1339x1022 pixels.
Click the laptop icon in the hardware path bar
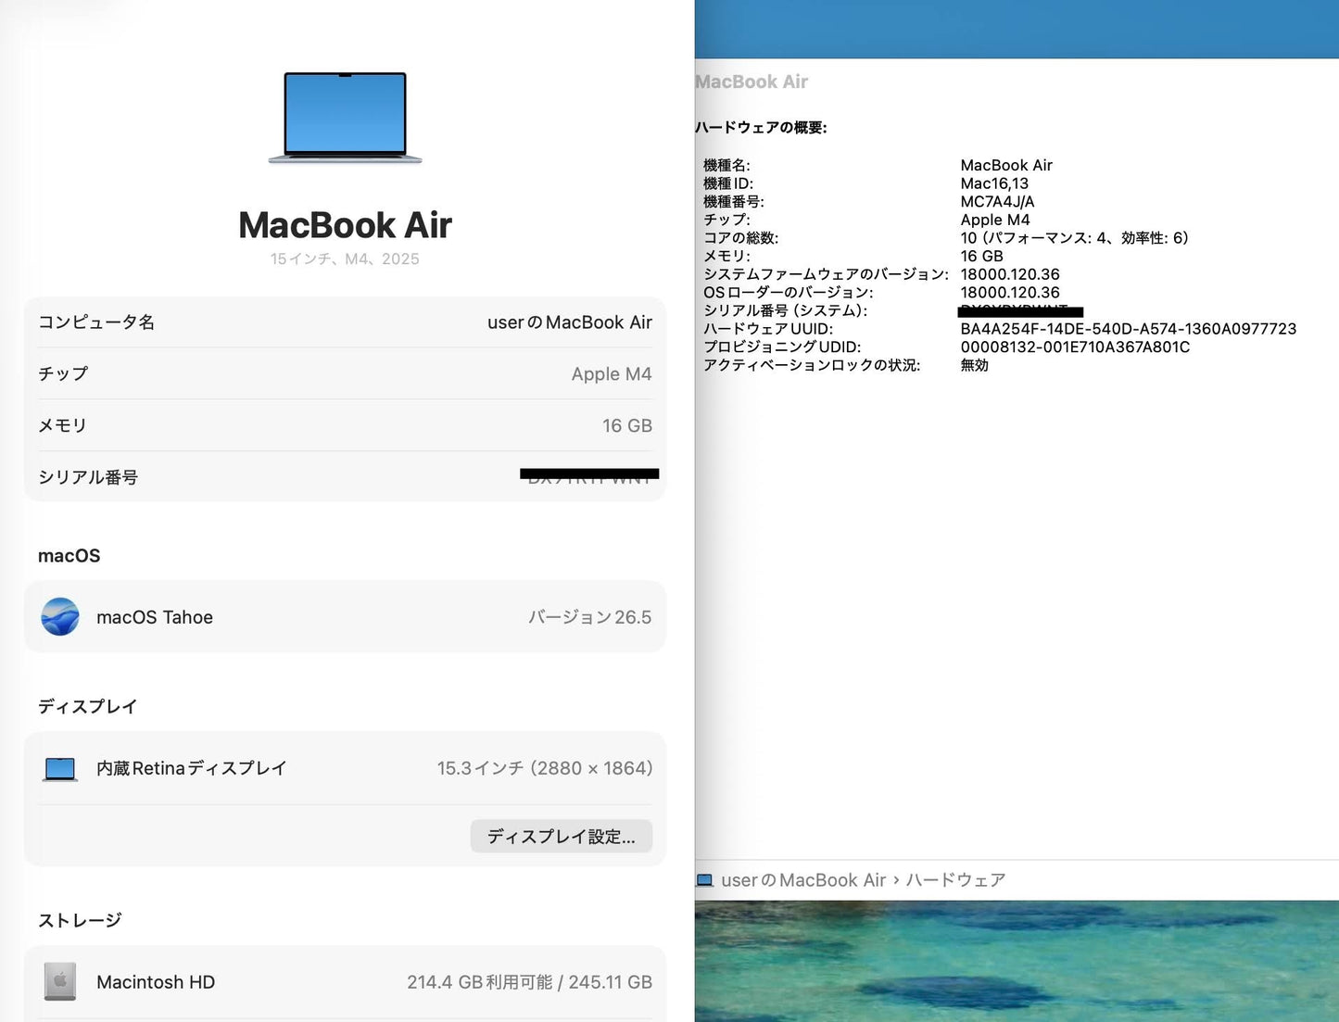[704, 880]
